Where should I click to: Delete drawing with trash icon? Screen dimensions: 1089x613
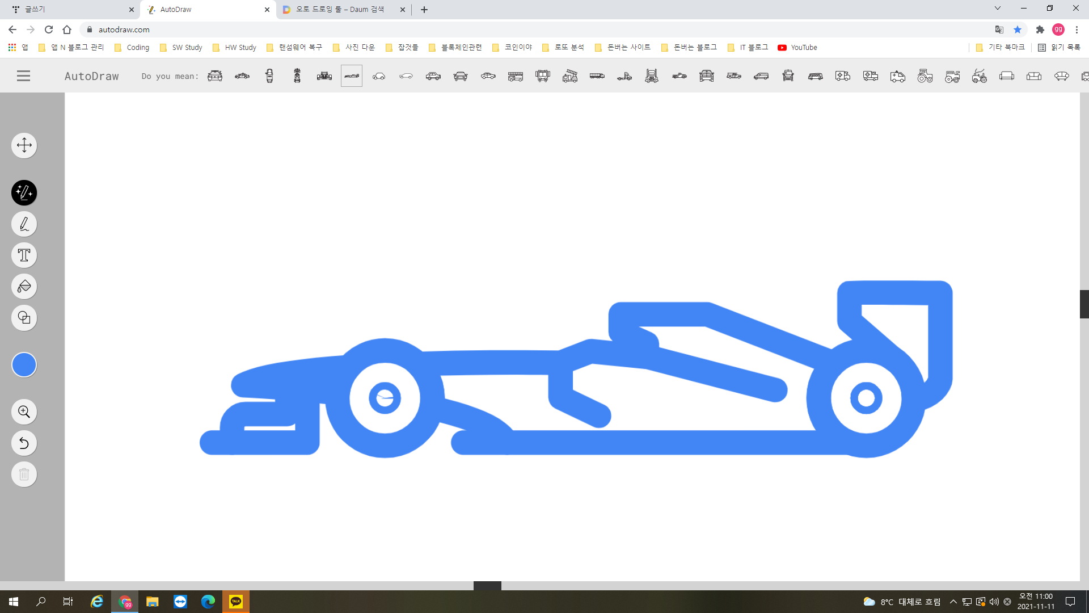pyautogui.click(x=24, y=475)
